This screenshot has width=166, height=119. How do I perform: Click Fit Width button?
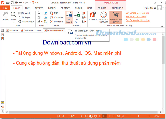[x=25, y=13]
